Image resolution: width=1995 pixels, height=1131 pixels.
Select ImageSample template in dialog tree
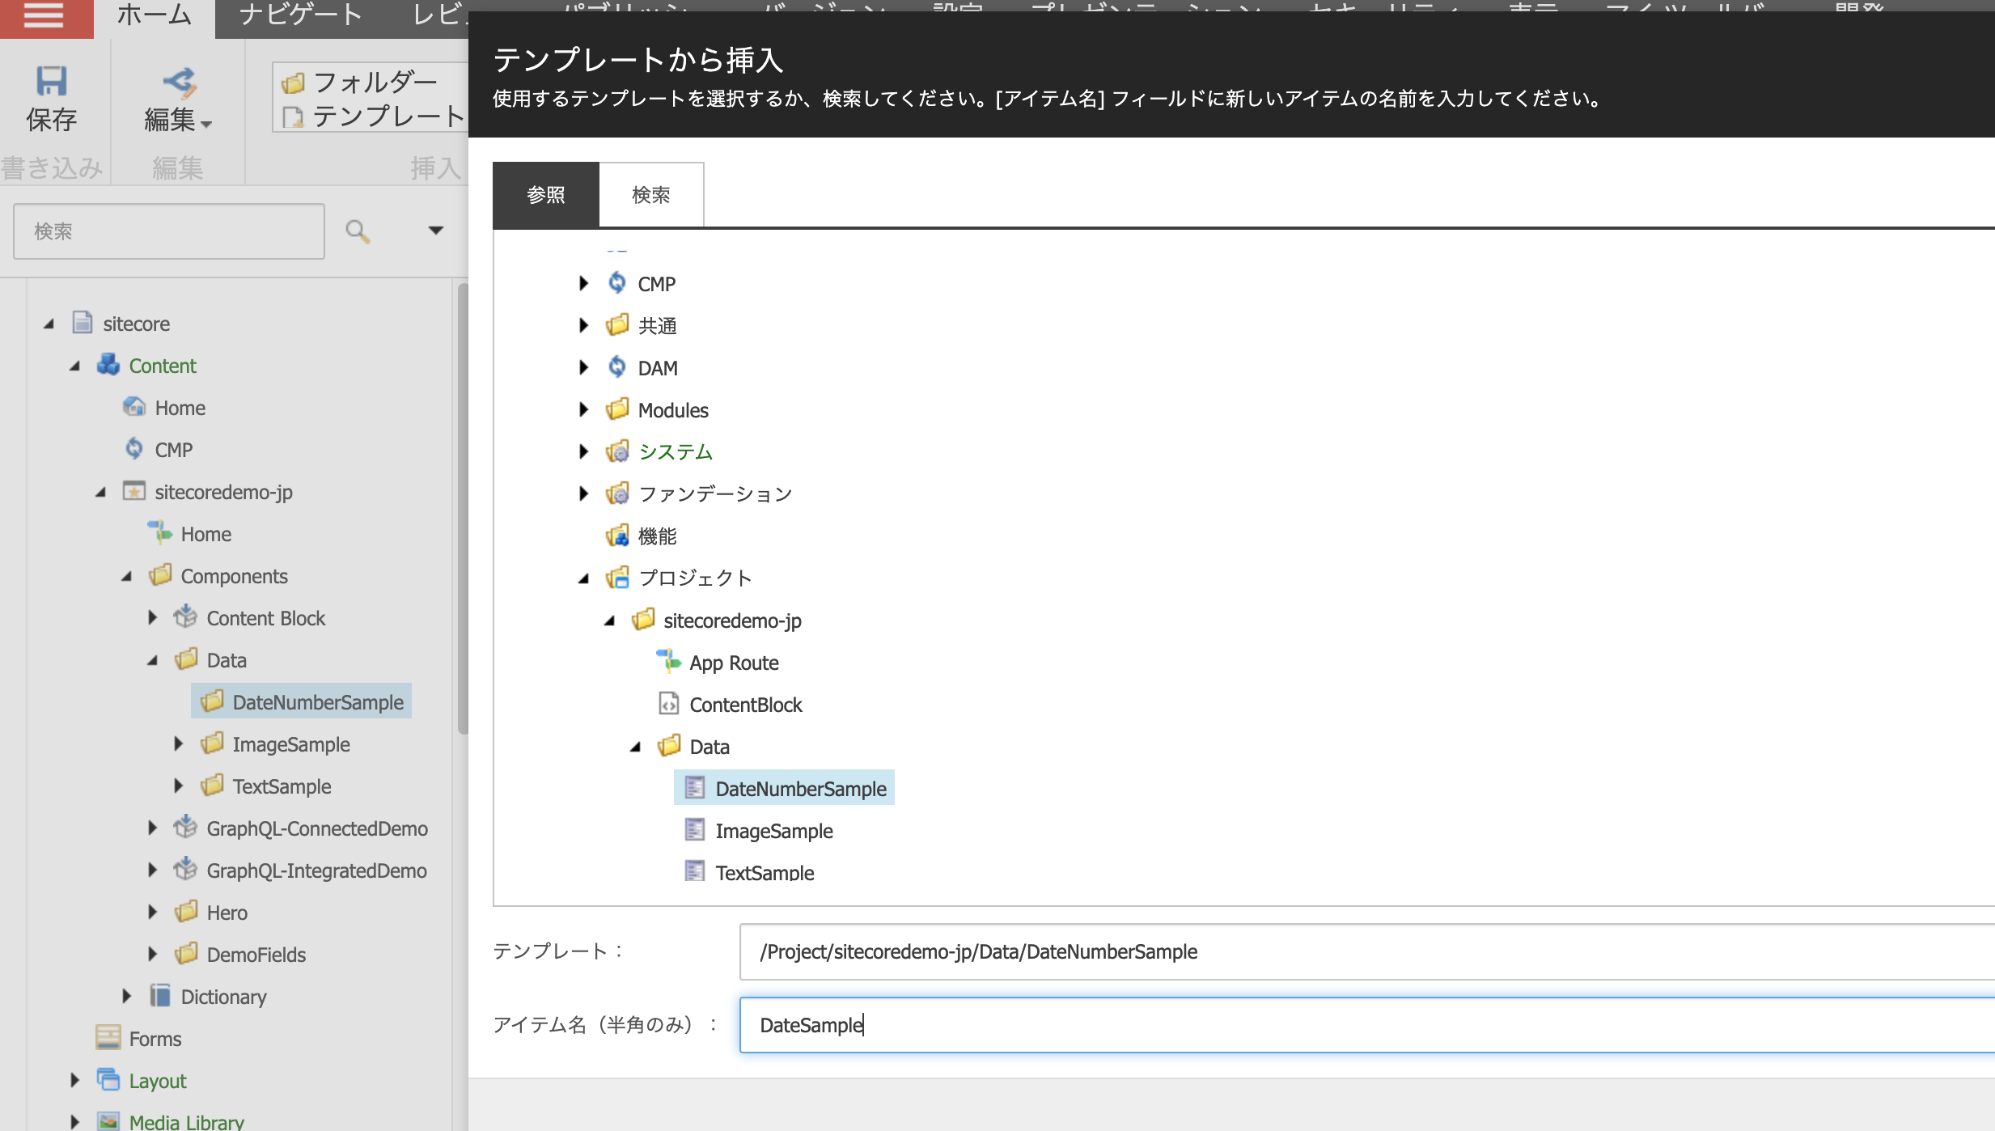coord(773,831)
